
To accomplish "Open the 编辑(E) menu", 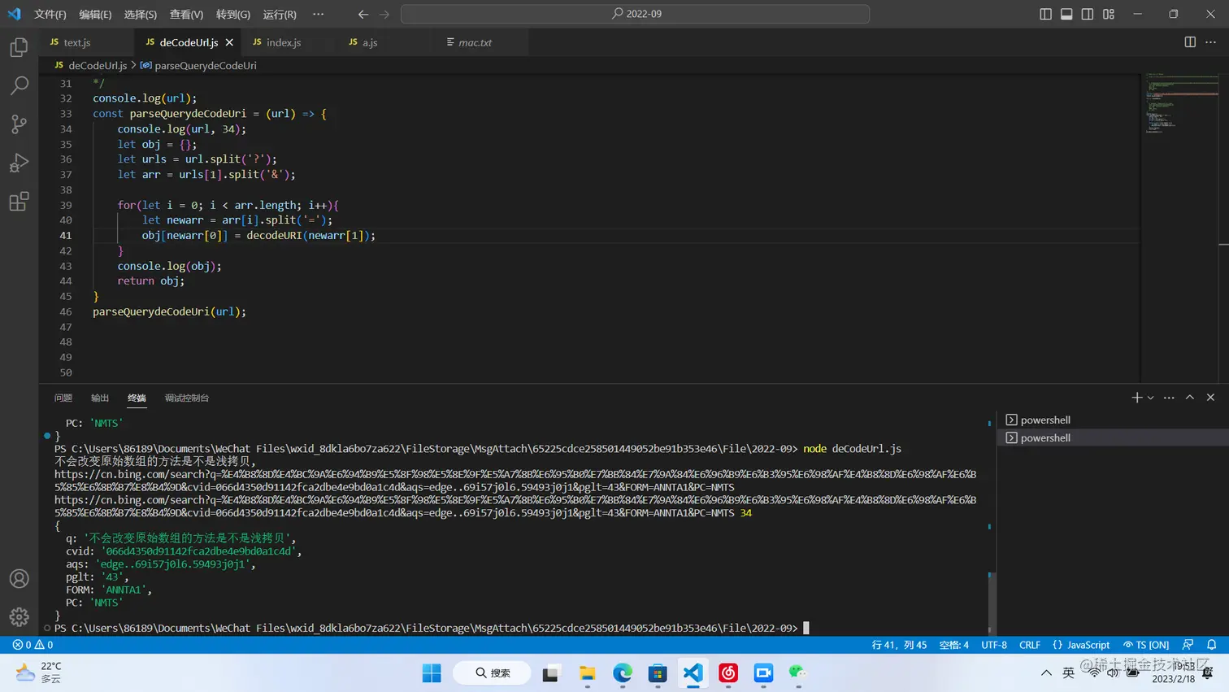I will 95,15.
